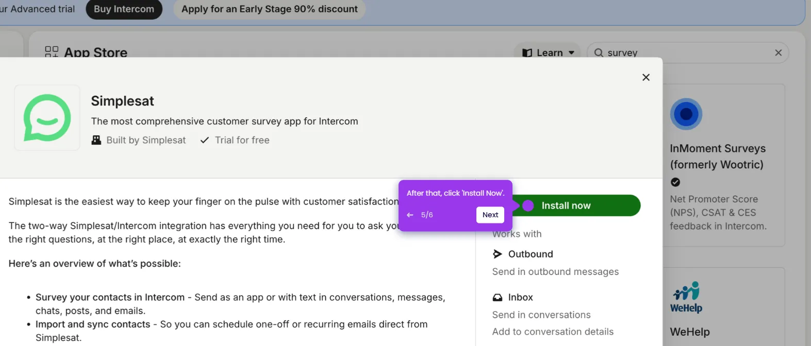Click the Inbox heading under Works with
This screenshot has width=811, height=346.
520,297
